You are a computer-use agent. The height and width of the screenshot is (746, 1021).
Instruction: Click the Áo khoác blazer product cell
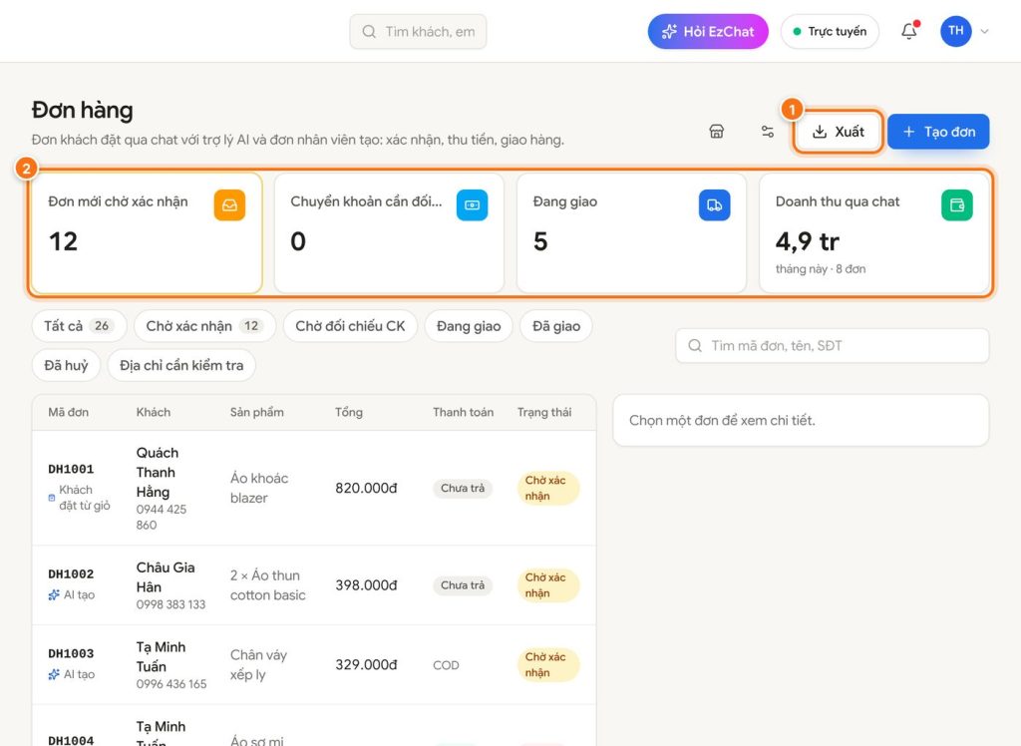pos(259,488)
